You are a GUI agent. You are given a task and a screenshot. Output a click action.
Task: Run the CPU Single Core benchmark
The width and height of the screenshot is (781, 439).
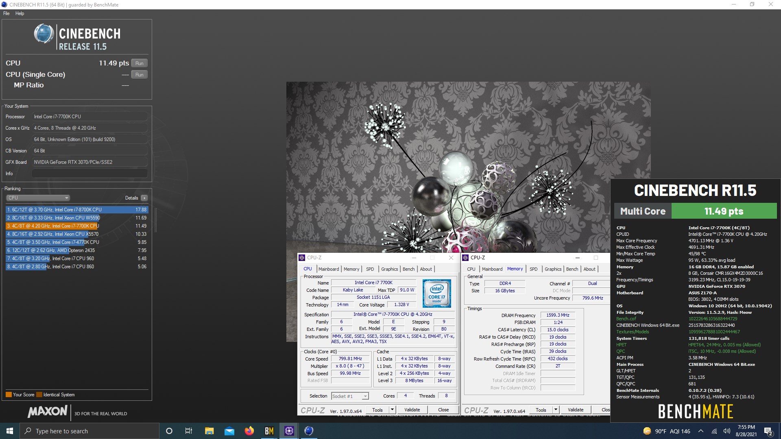click(140, 75)
